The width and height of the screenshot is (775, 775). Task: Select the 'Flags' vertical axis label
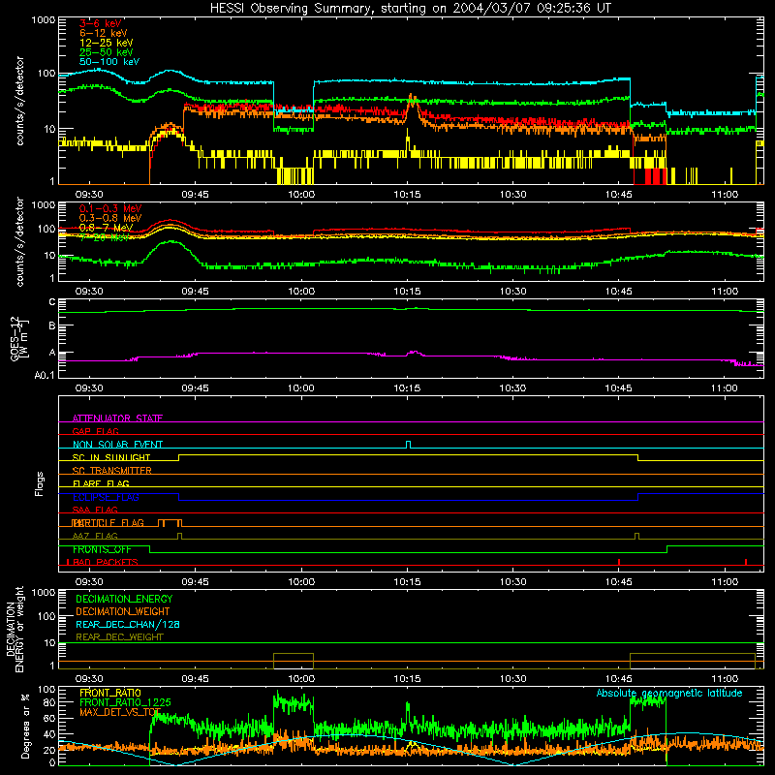40,483
